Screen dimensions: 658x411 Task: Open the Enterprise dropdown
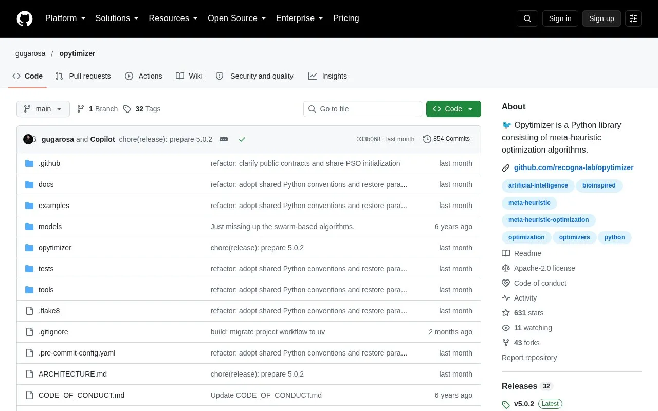tap(300, 18)
